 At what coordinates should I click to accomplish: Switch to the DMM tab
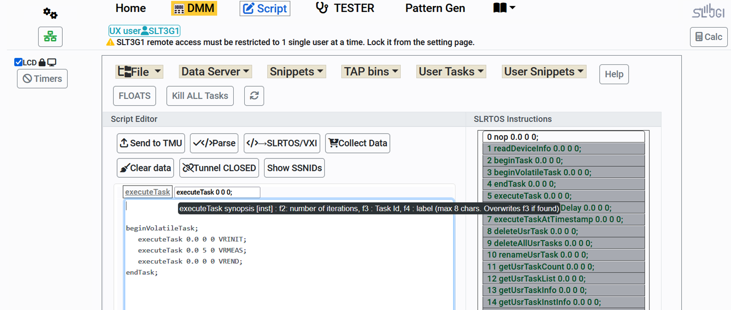point(194,8)
